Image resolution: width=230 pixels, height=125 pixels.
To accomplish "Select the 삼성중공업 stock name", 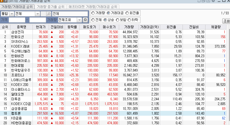I will click(19, 109).
